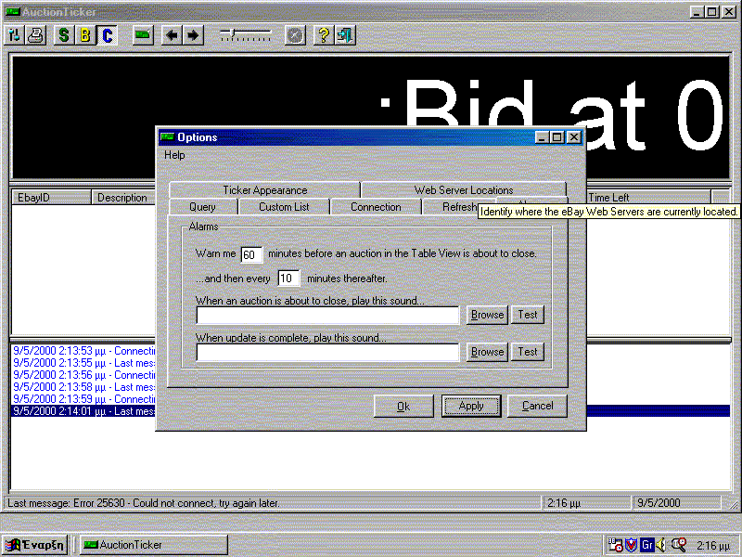Click the Time Left column header
This screenshot has height=557, width=742.
click(x=648, y=198)
